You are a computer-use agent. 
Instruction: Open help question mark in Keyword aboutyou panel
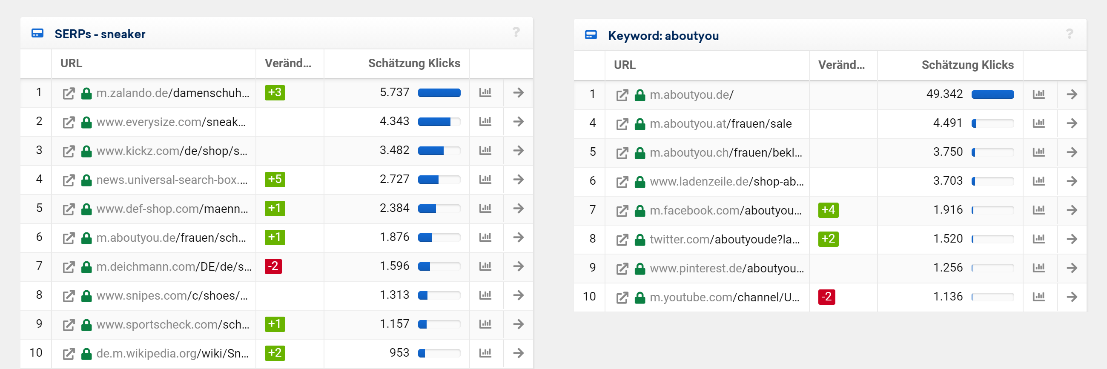pyautogui.click(x=1069, y=34)
